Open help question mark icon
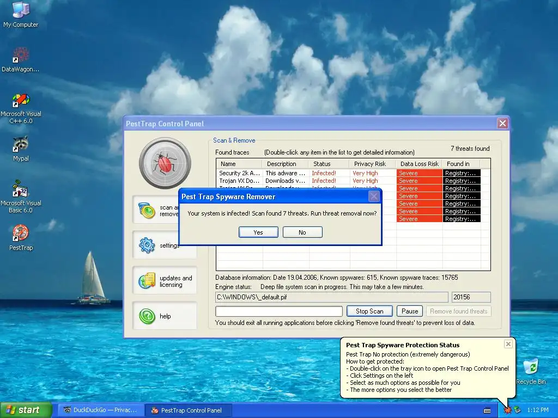 coord(147,316)
